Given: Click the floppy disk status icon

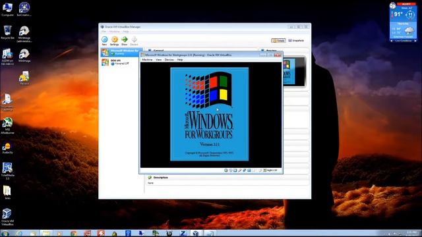Looking at the screenshot, I should coord(235,171).
